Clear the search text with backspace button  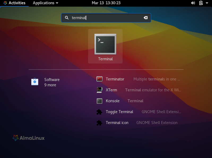click(145, 18)
